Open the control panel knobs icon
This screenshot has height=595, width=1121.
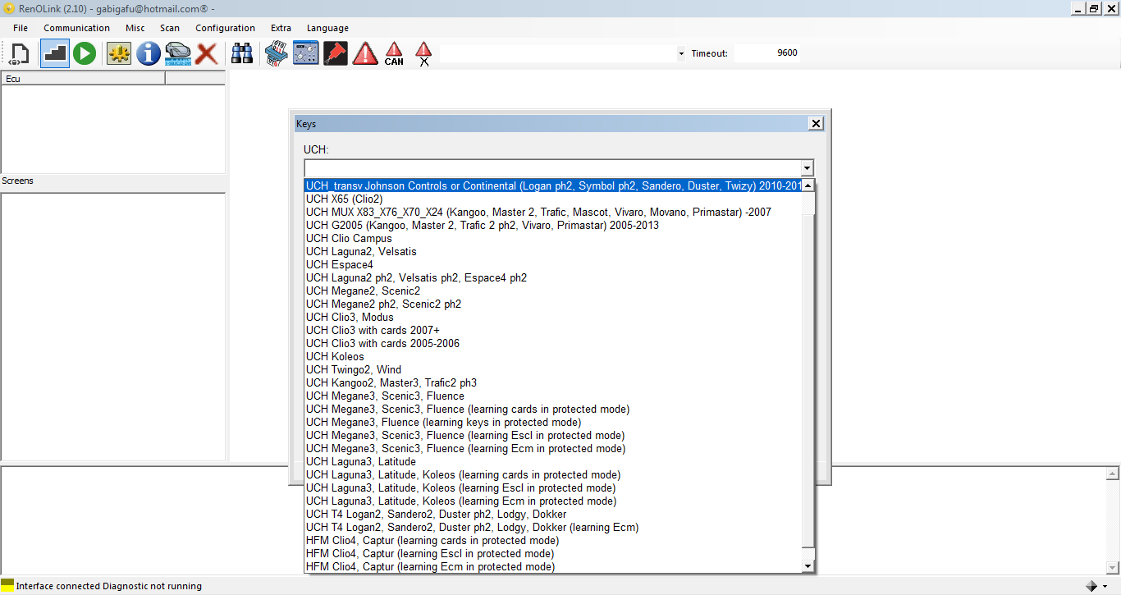pos(306,54)
